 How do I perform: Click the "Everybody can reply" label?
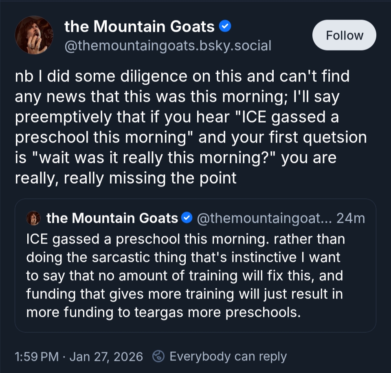coord(228,357)
